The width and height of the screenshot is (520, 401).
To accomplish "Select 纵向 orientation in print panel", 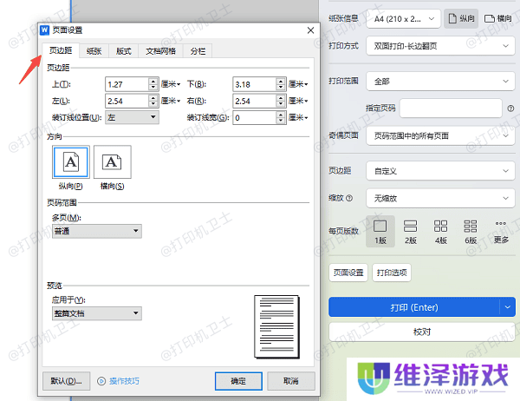I will (461, 18).
